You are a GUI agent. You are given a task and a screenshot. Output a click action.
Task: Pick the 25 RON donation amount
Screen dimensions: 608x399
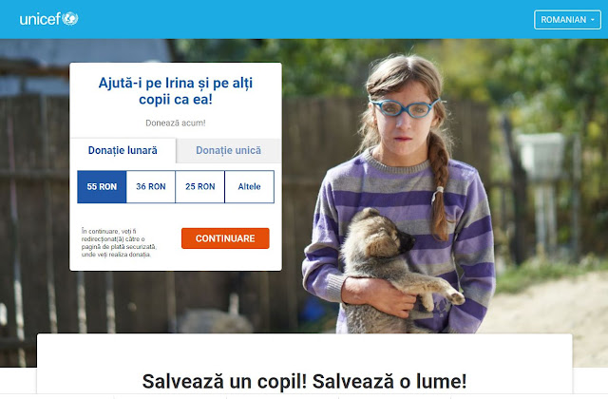pyautogui.click(x=200, y=186)
